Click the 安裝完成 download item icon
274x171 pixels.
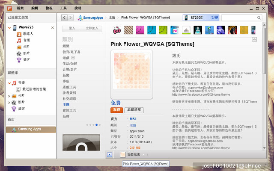point(123,155)
